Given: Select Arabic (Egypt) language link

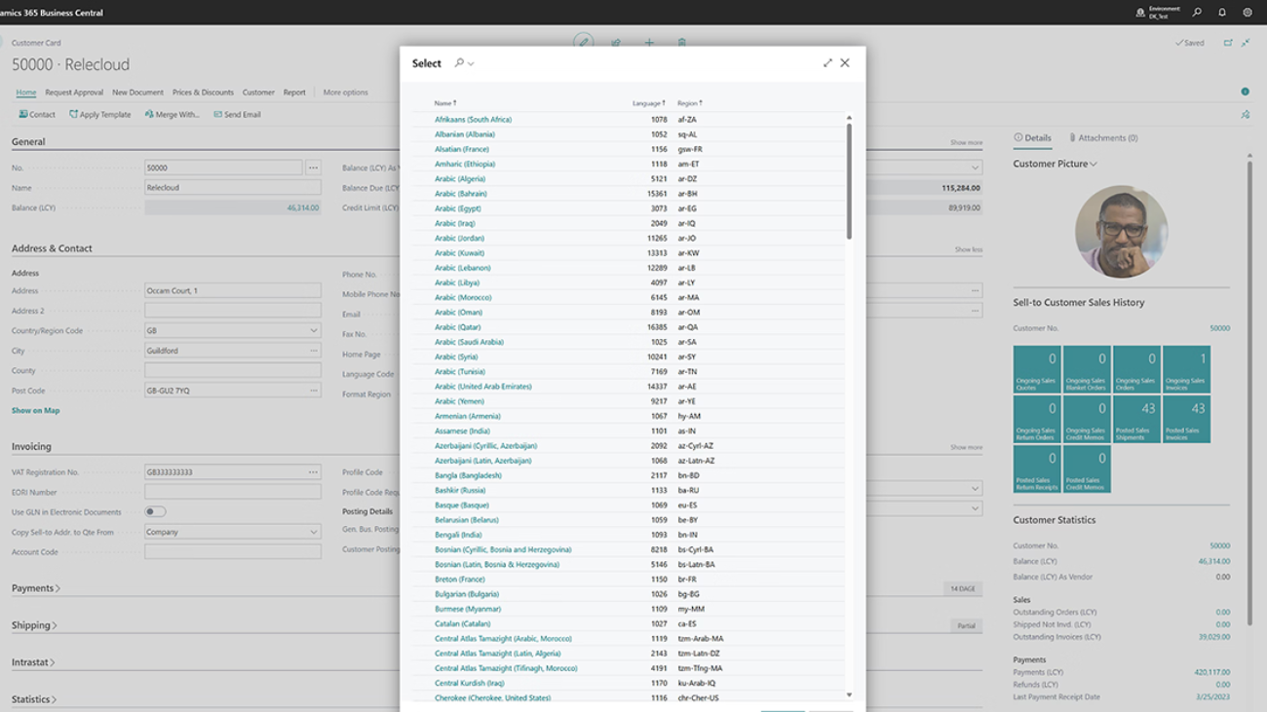Looking at the screenshot, I should (457, 208).
